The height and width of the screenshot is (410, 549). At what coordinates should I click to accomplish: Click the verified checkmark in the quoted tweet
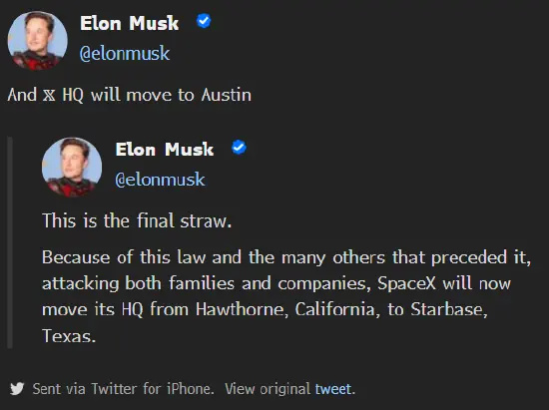point(240,148)
